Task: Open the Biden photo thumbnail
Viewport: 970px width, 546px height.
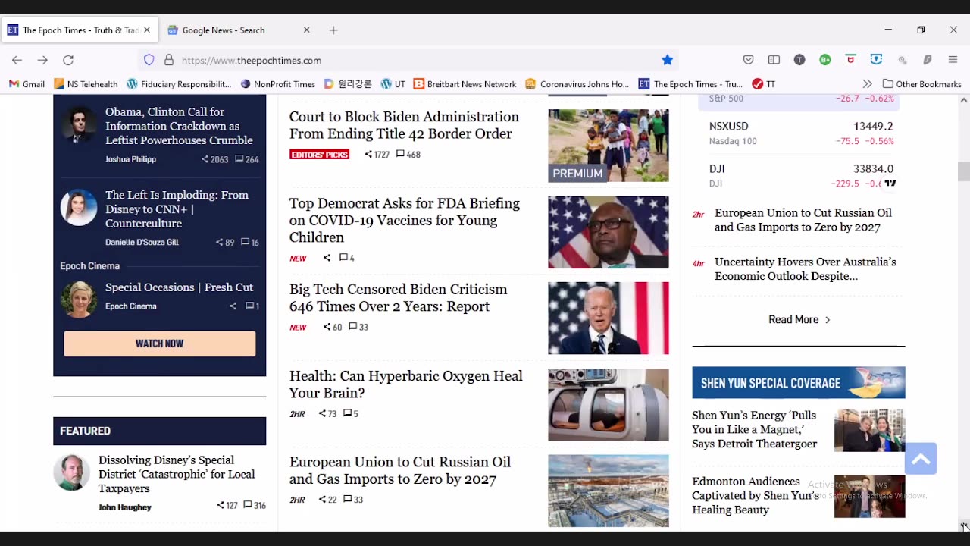Action: click(609, 318)
